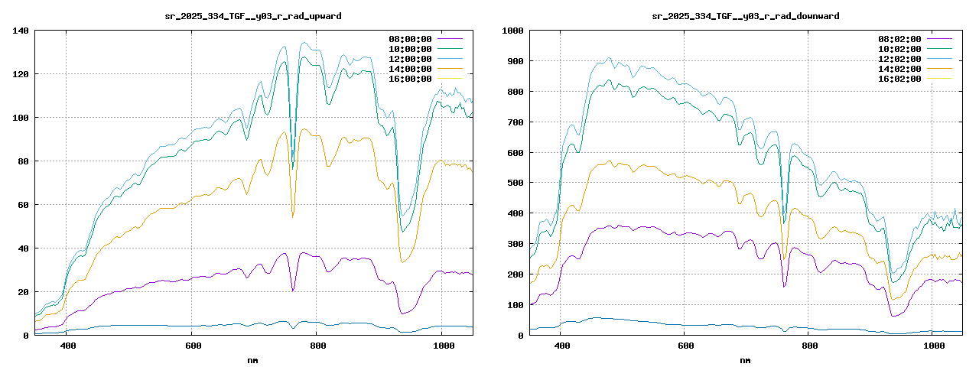Screen dimensions: 979x367
Task: Click the 08:00:00 legend label in upward plot
Action: pos(410,39)
